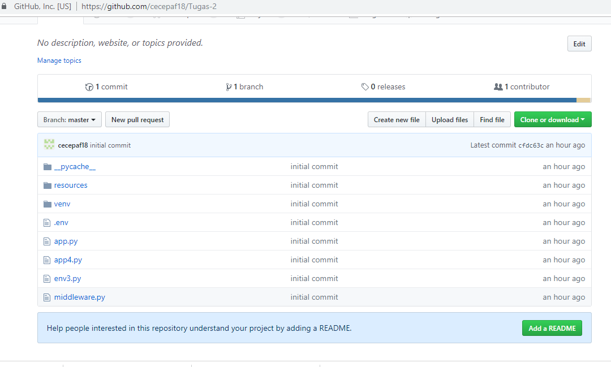Click the app4.py file icon
Screen dimensions: 611x367
[x=47, y=260]
